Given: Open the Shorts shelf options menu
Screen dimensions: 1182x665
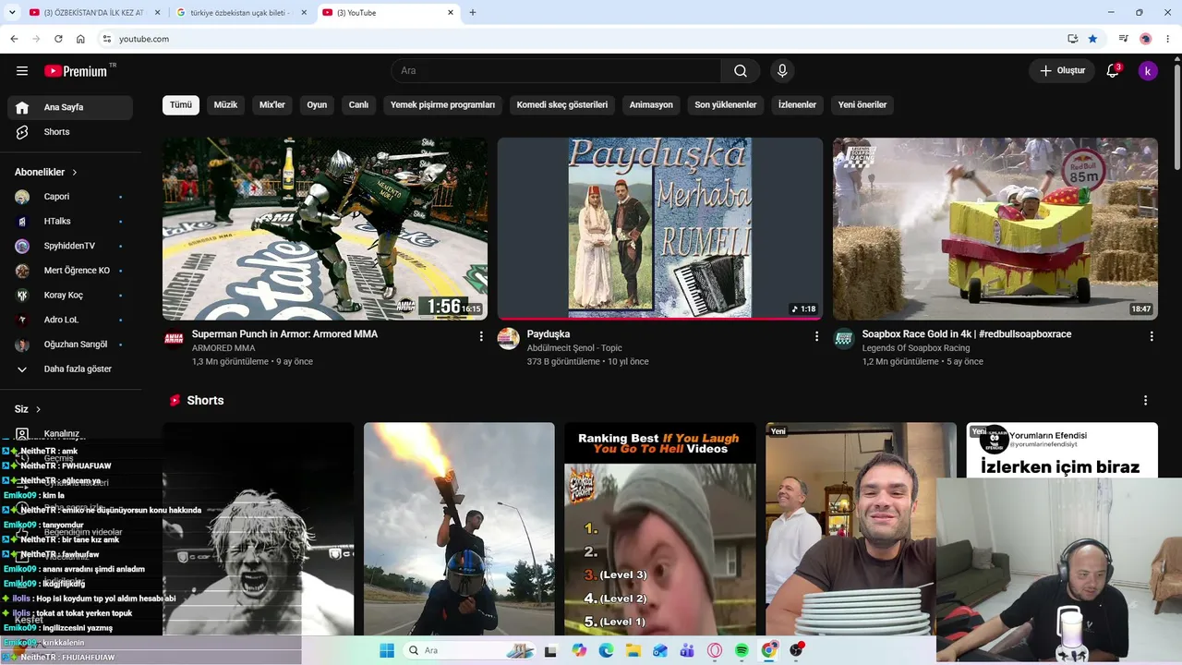Looking at the screenshot, I should pos(1146,401).
